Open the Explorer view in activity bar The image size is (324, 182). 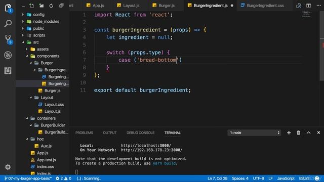click(x=8, y=8)
